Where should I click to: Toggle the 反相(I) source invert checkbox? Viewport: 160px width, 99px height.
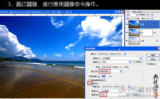134,62
